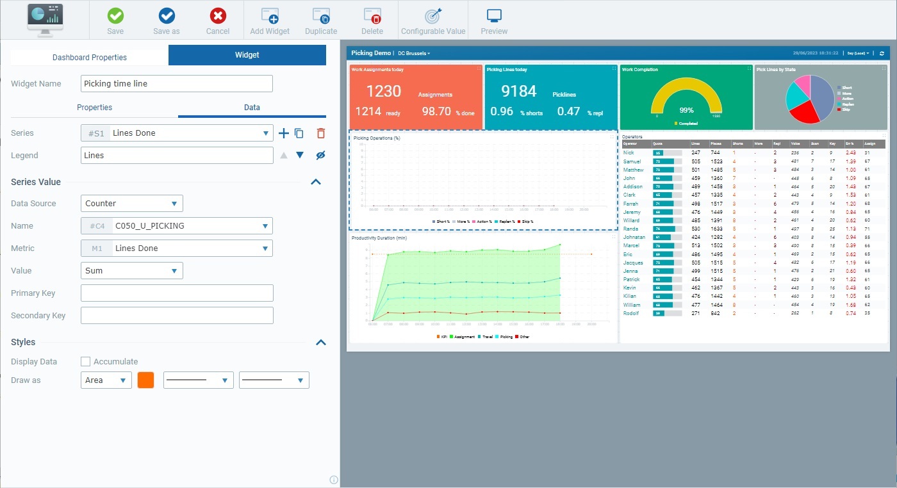Duplicate the series using the copy icon
This screenshot has width=897, height=488.
click(298, 133)
